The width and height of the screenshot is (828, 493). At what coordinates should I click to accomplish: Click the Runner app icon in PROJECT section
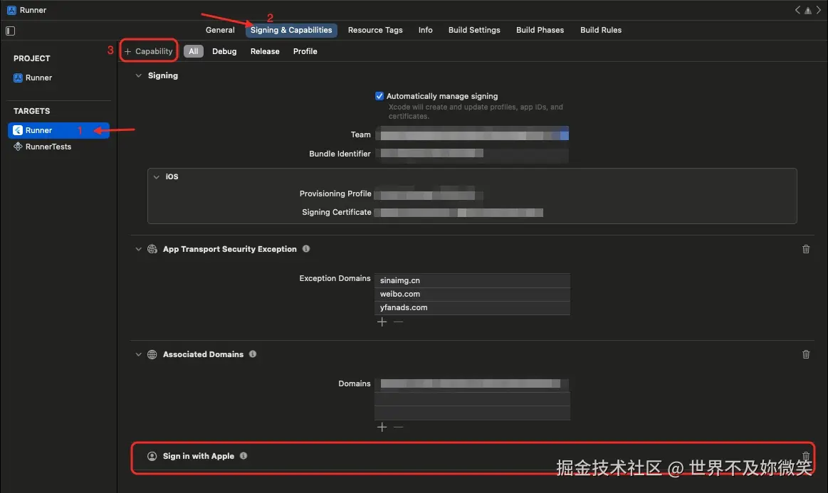19,78
